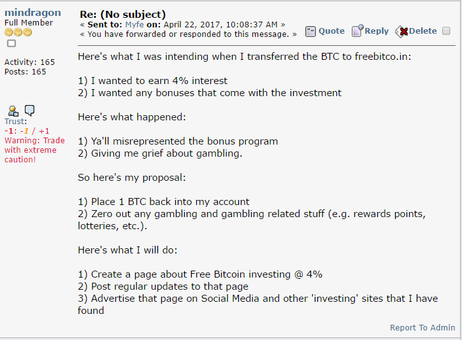
Task: Click the +1 positive trust value
Action: pyautogui.click(x=44, y=131)
